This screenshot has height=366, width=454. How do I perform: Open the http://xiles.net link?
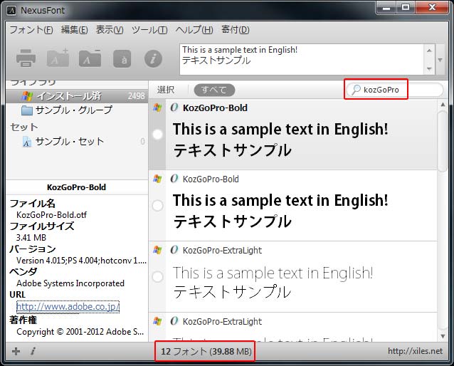tap(415, 351)
